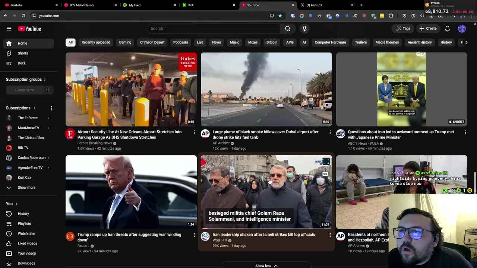The height and width of the screenshot is (268, 477).
Task: Click the browser address bar
Action: coord(149,16)
